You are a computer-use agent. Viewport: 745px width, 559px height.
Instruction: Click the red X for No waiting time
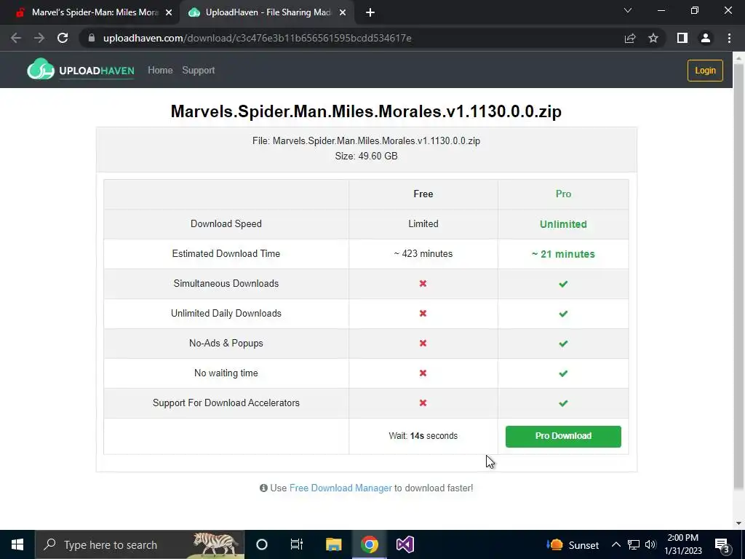click(423, 373)
